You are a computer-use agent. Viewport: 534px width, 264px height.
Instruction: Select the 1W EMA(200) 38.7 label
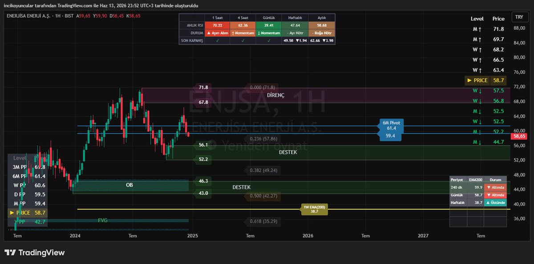314,209
